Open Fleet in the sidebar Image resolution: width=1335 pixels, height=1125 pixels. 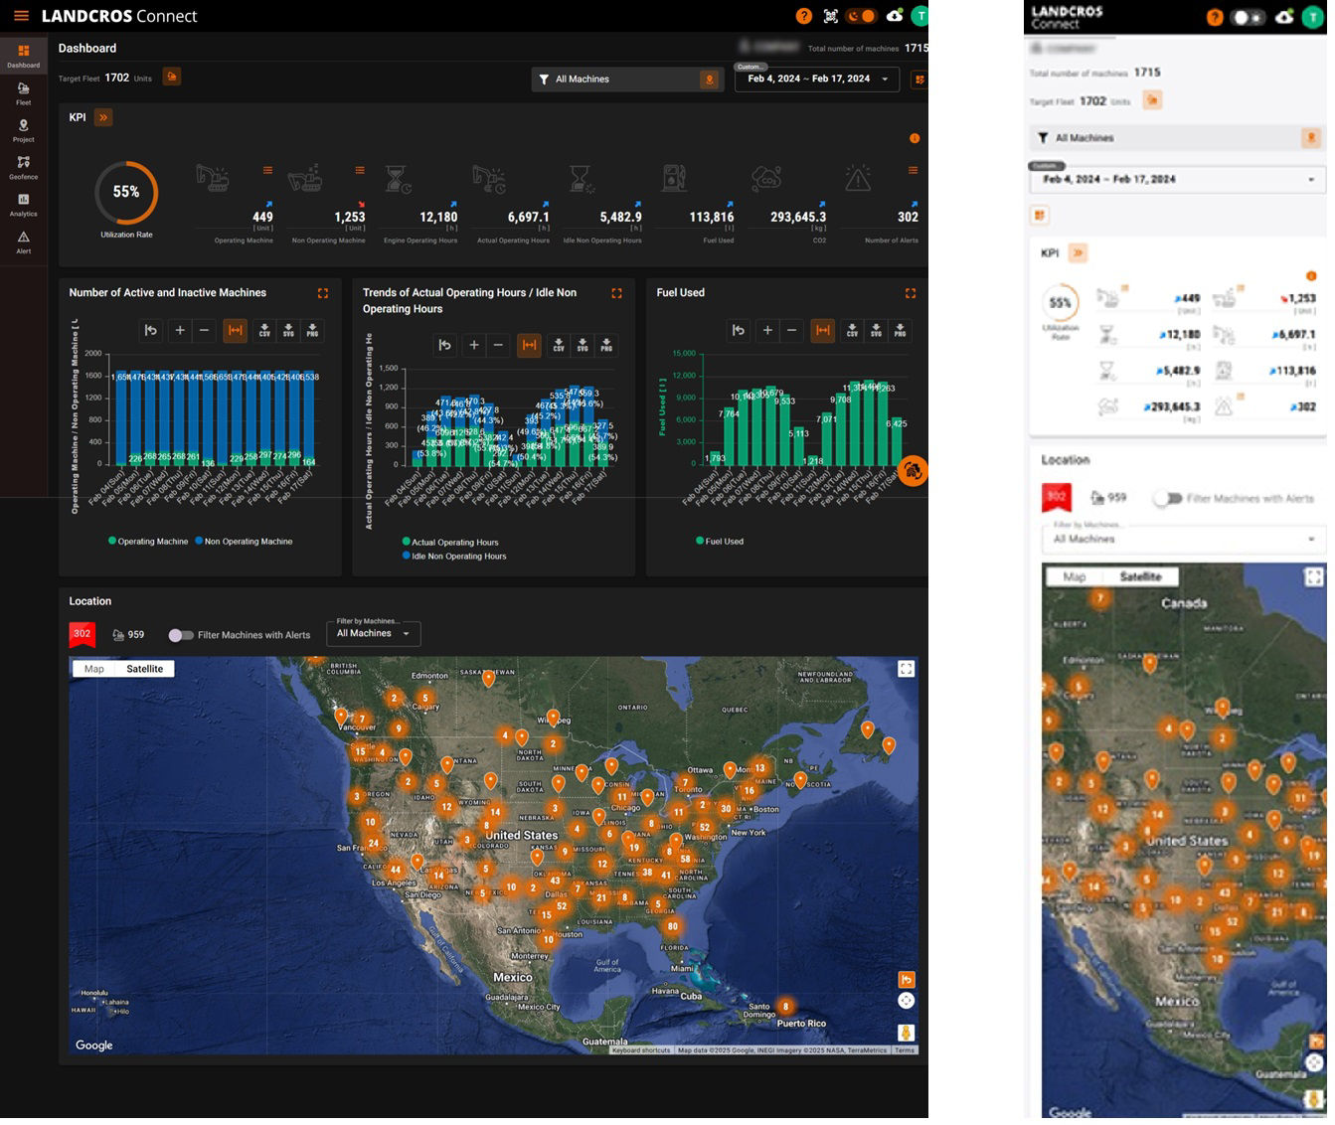24,94
